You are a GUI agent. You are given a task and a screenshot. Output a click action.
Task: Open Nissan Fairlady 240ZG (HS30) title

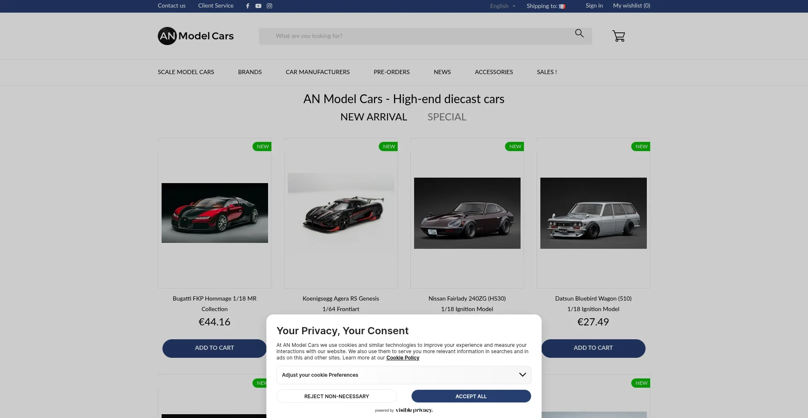tap(467, 304)
